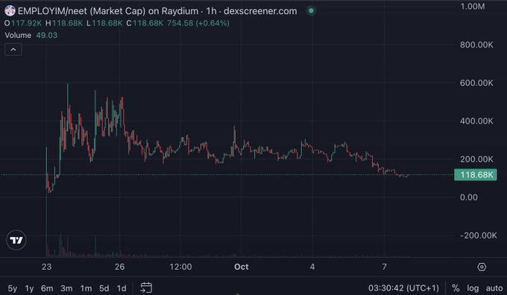
Task: Click the EMPLOYIM/neet chart title
Action: [157, 11]
